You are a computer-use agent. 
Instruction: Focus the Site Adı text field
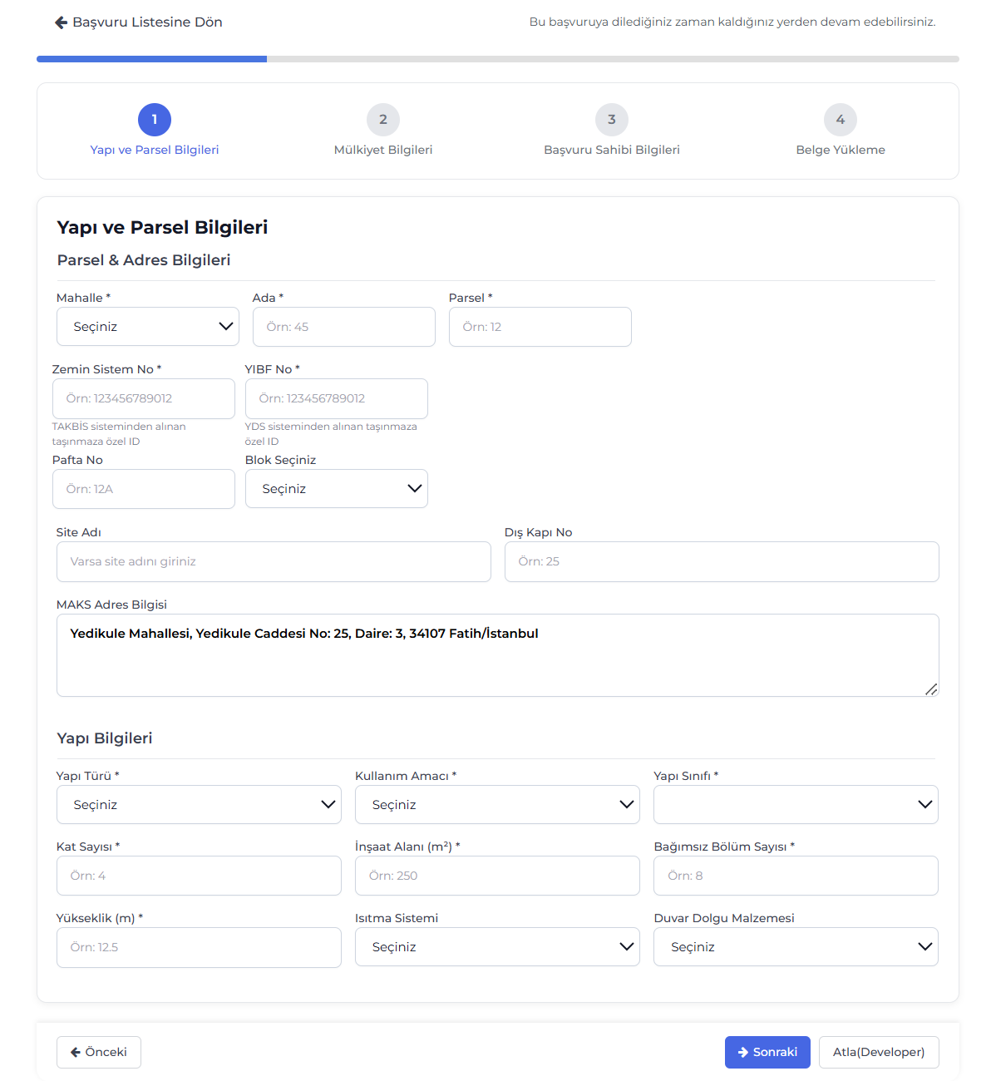pos(274,561)
